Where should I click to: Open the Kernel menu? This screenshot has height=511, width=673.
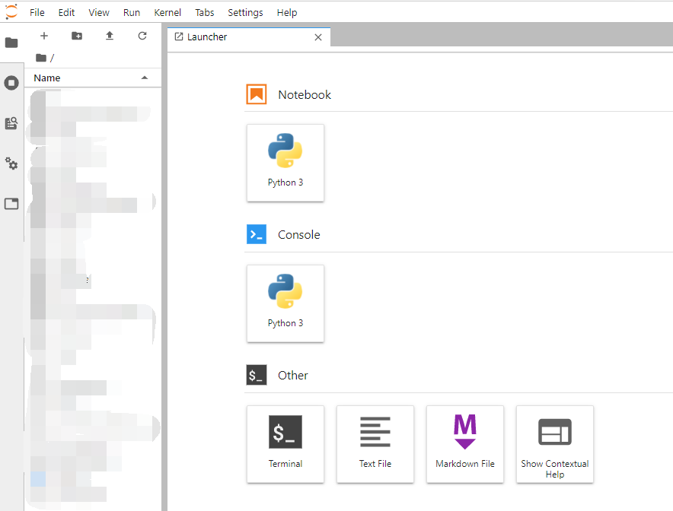(x=167, y=12)
